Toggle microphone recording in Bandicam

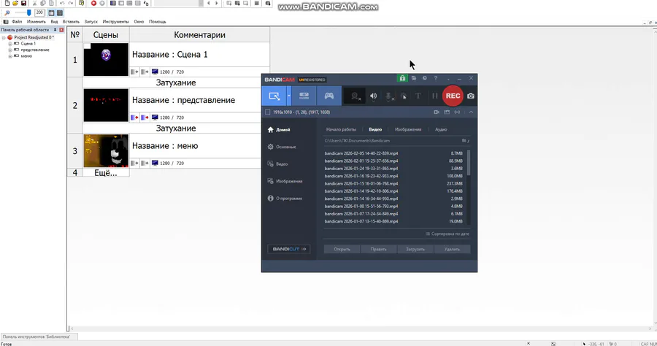[x=389, y=96]
